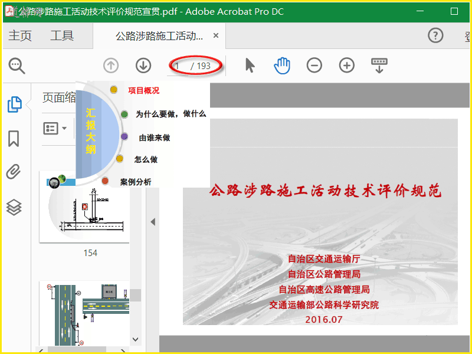This screenshot has width=472, height=354.
Task: Click thumbnail panel scrollbar handle
Action: click(136, 296)
